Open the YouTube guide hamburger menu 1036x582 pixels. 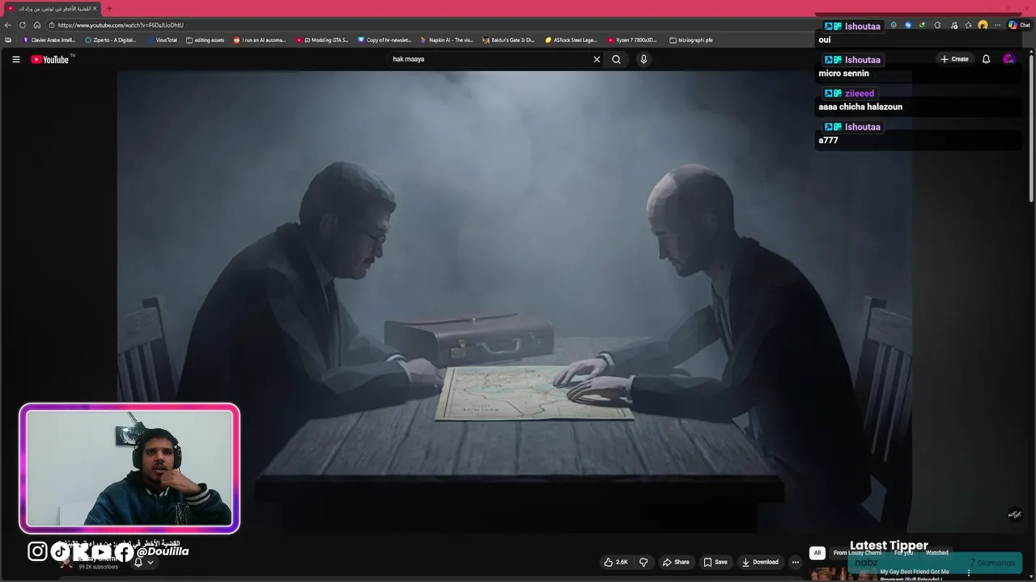point(15,59)
